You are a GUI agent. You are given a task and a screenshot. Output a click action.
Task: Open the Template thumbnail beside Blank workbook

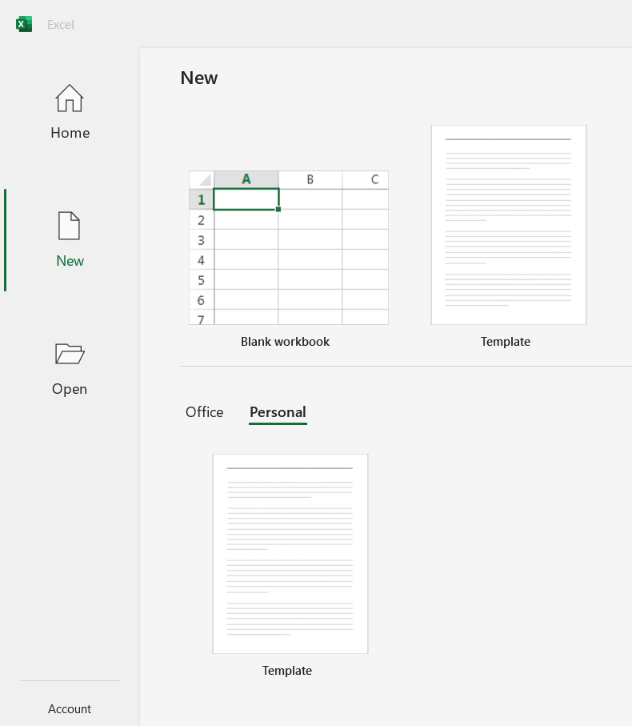[508, 225]
